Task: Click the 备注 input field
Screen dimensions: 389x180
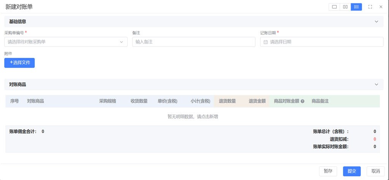Action: point(194,42)
